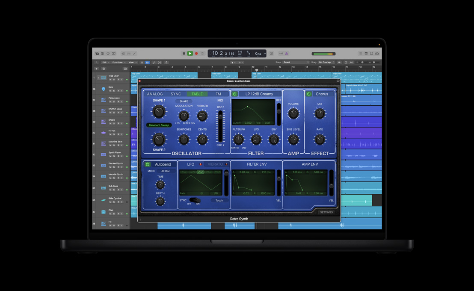474x291 pixels.
Task: Click the Touch button below the LFO display
Action: click(219, 200)
